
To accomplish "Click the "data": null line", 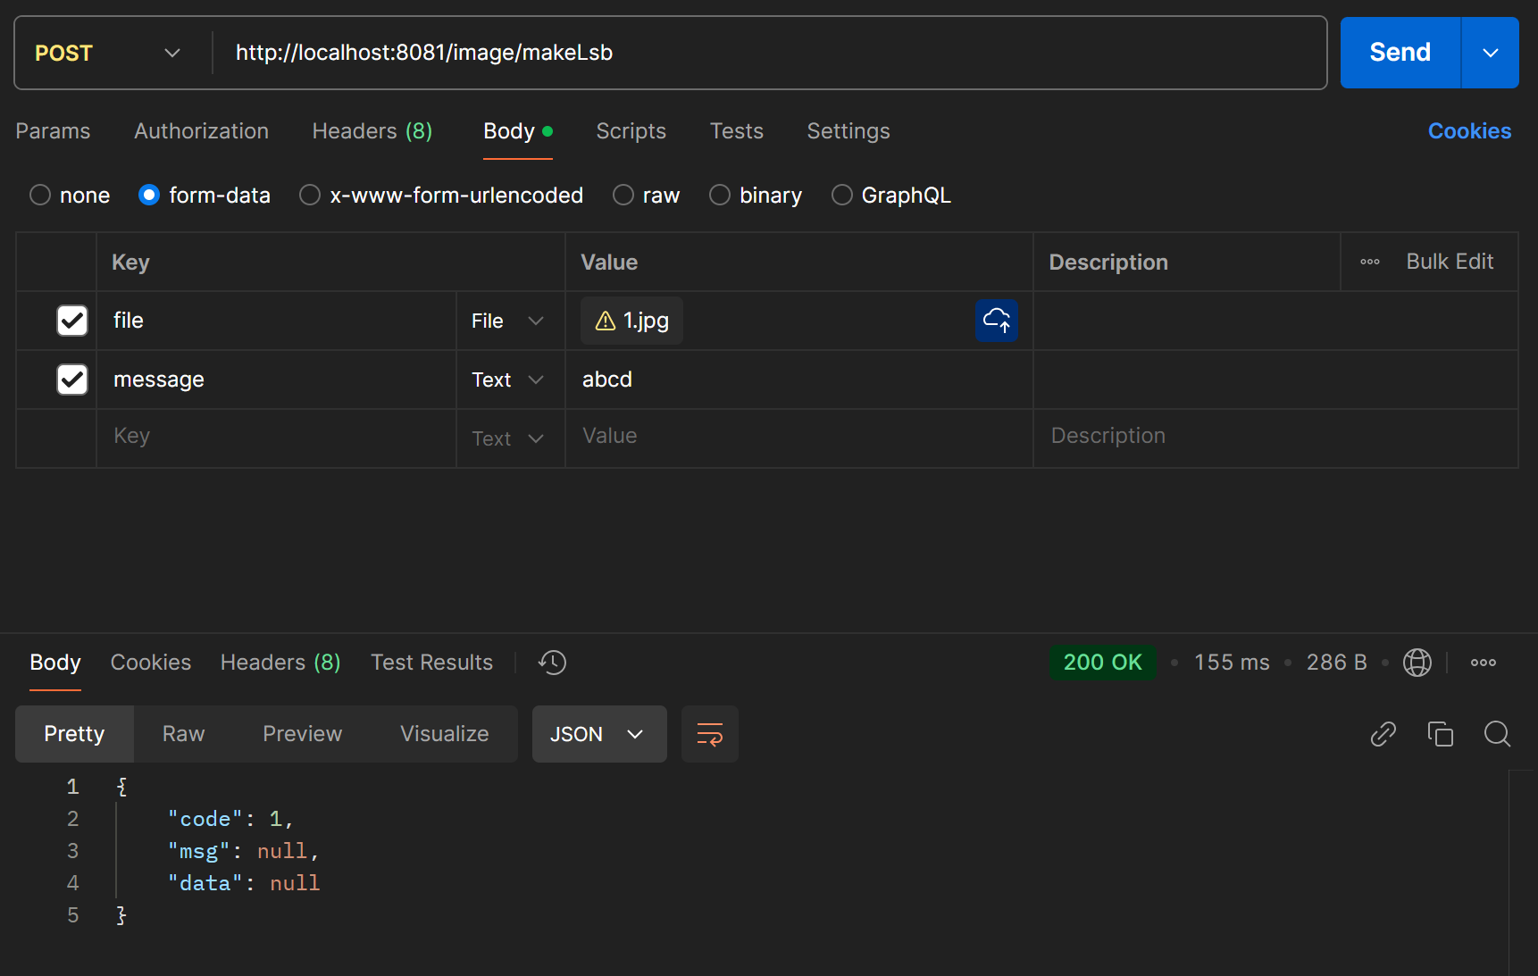I will click(243, 883).
